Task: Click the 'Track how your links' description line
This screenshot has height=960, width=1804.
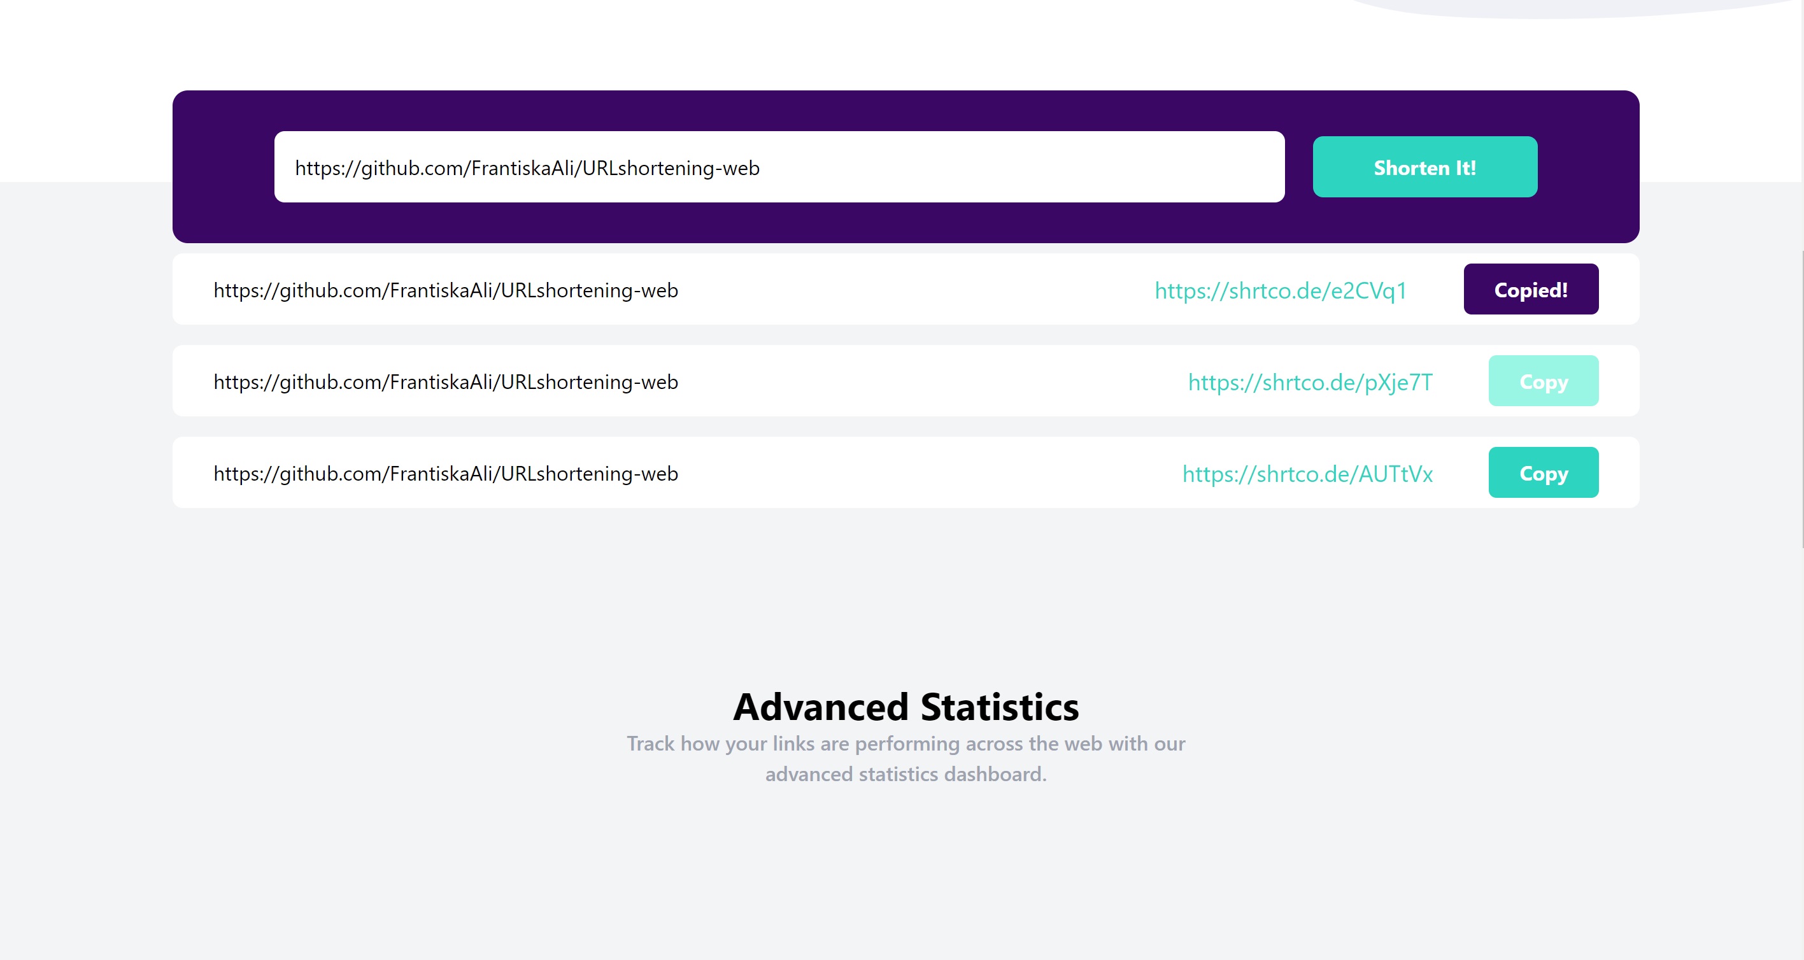Action: [x=906, y=744]
